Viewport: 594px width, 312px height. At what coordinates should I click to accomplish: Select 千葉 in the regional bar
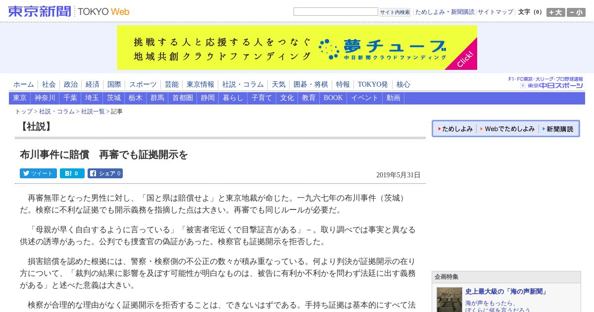pyautogui.click(x=70, y=98)
